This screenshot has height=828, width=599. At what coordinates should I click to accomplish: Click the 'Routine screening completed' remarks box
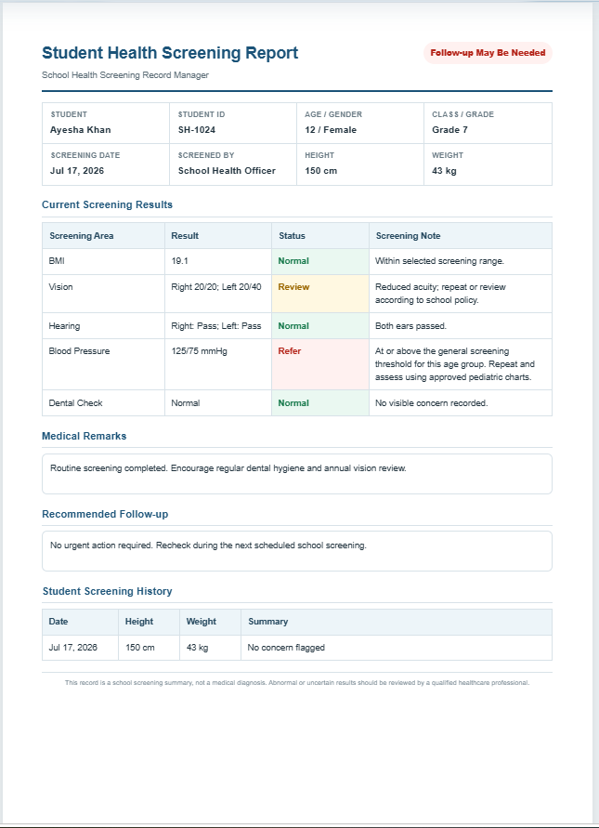coord(297,474)
